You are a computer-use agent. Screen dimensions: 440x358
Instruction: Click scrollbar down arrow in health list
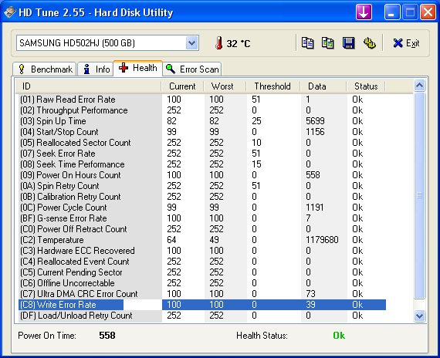coord(419,316)
